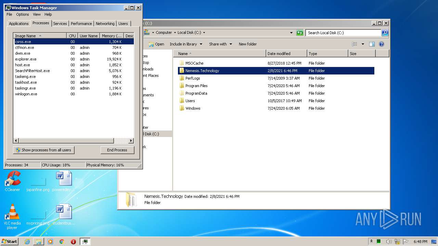The height and width of the screenshot is (246, 438).
Task: Open Task Manager View menu
Action: coord(37,14)
